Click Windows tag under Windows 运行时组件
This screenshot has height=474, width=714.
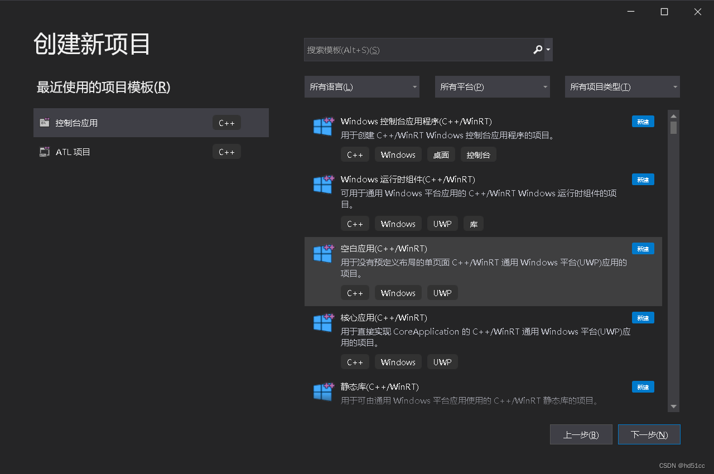coord(398,224)
